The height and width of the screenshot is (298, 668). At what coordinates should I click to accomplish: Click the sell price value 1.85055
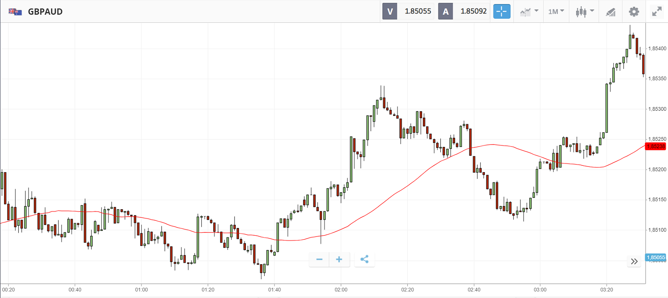coord(418,11)
